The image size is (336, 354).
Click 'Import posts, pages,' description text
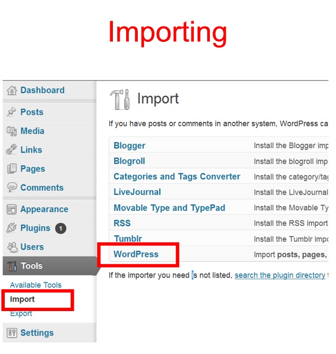(290, 255)
